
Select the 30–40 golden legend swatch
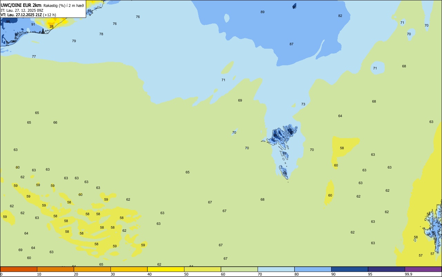(x=129, y=269)
